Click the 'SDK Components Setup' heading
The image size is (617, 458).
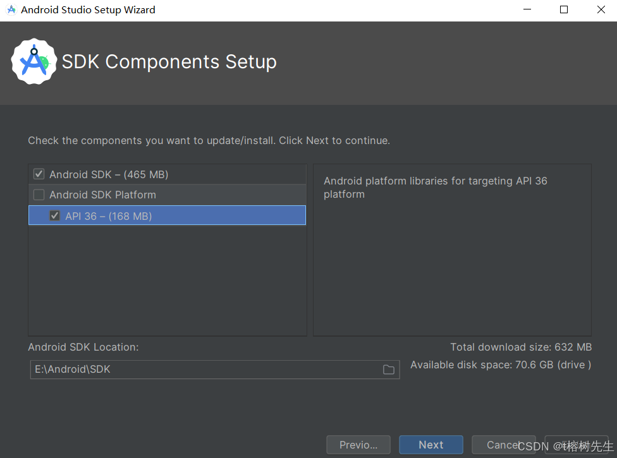pyautogui.click(x=169, y=62)
